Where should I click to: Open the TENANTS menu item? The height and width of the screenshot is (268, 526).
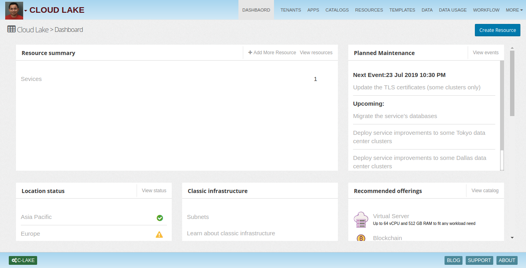pos(291,10)
